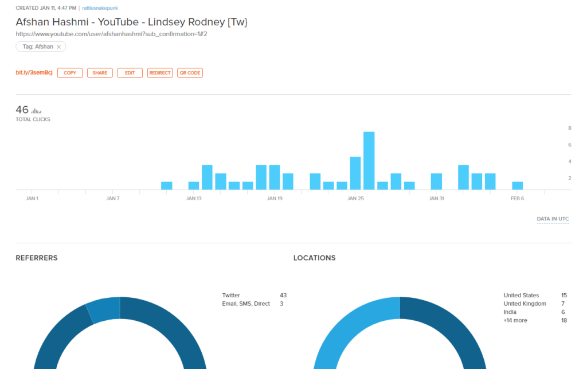
Task: Click the TOTAL CLICKS label
Action: click(x=33, y=119)
